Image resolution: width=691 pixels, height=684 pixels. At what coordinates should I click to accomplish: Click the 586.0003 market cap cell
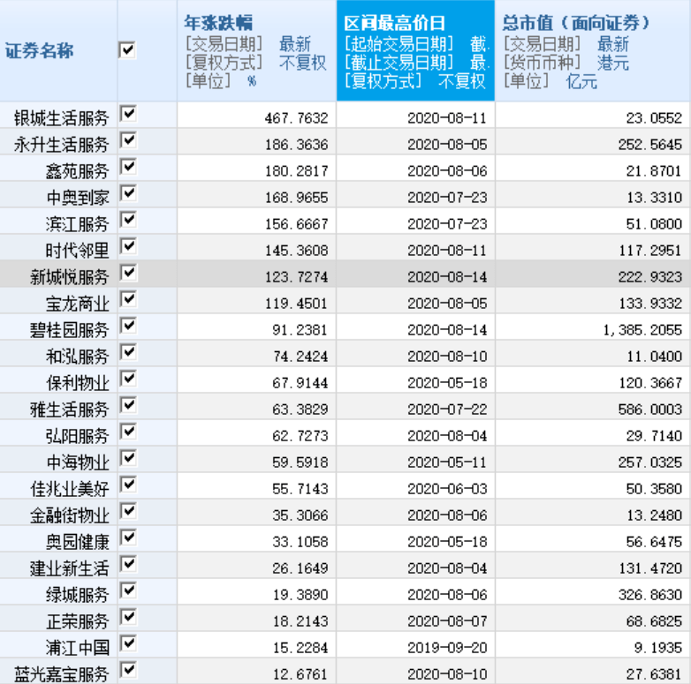click(593, 407)
